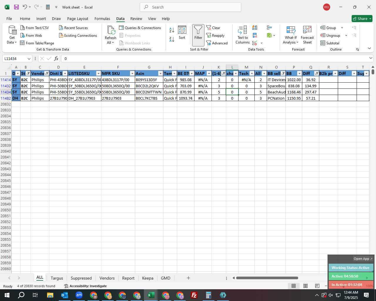Open Asin column filter dropdown
This screenshot has width=376, height=301.
click(x=160, y=73)
